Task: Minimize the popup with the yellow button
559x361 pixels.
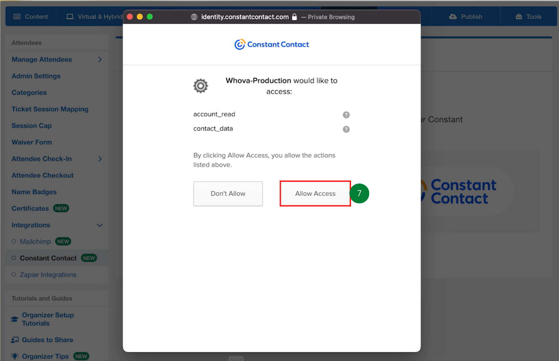Action: click(x=140, y=17)
